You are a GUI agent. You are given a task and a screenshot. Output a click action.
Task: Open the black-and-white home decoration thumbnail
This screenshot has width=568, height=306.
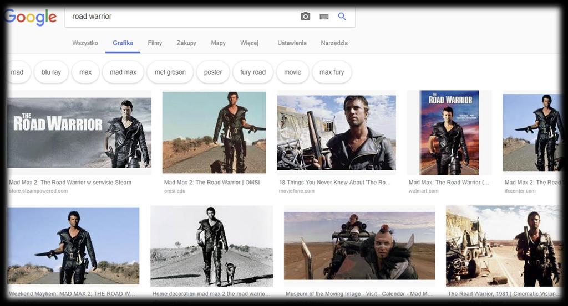[211, 246]
